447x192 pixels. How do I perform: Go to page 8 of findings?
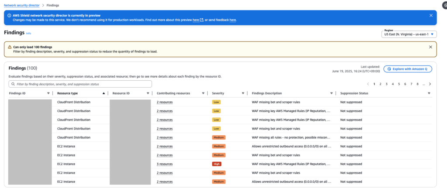pos(417,84)
